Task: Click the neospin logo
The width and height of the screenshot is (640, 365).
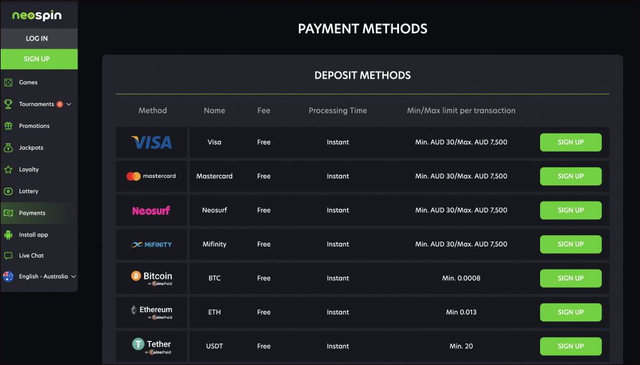Action: click(37, 16)
